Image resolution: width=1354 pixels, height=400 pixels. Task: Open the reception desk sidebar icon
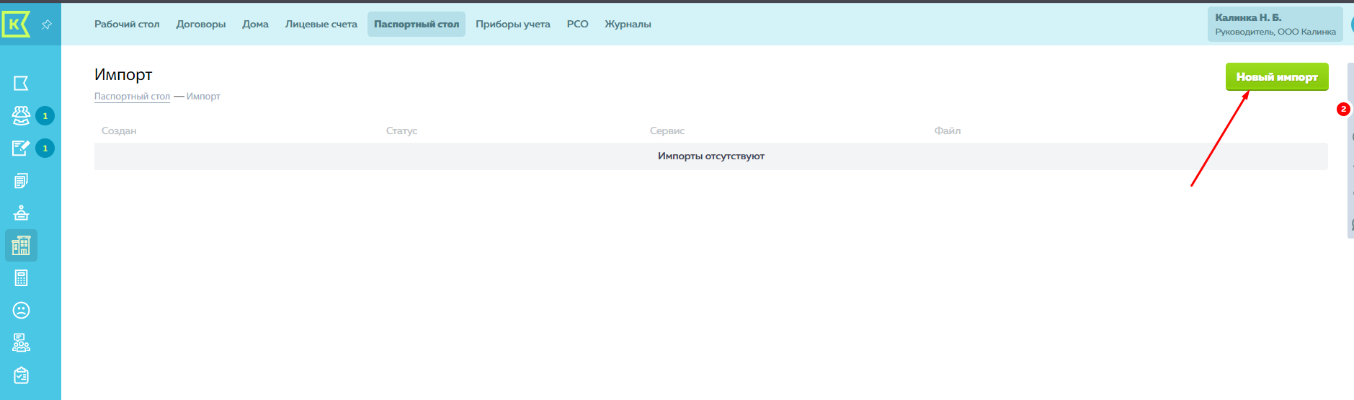pyautogui.click(x=21, y=213)
